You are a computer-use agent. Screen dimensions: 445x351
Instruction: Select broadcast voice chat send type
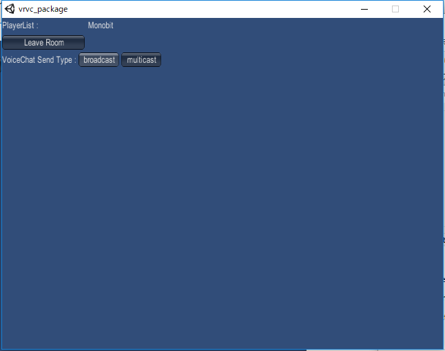tap(99, 60)
